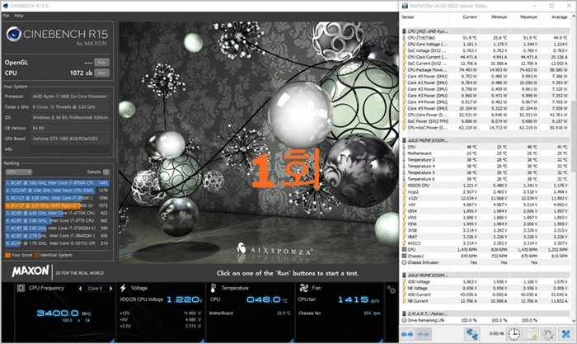
Task: Click the Average column header in HWiNFO
Action: click(560, 17)
